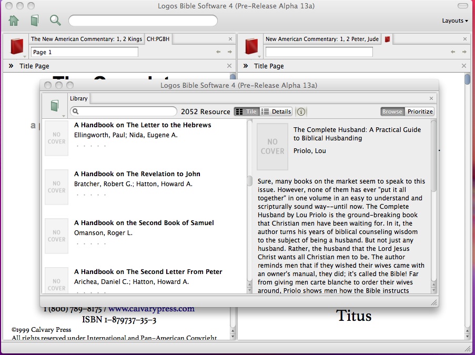475x355 pixels.
Task: Select the small red book icon tab
Action: tap(387, 39)
